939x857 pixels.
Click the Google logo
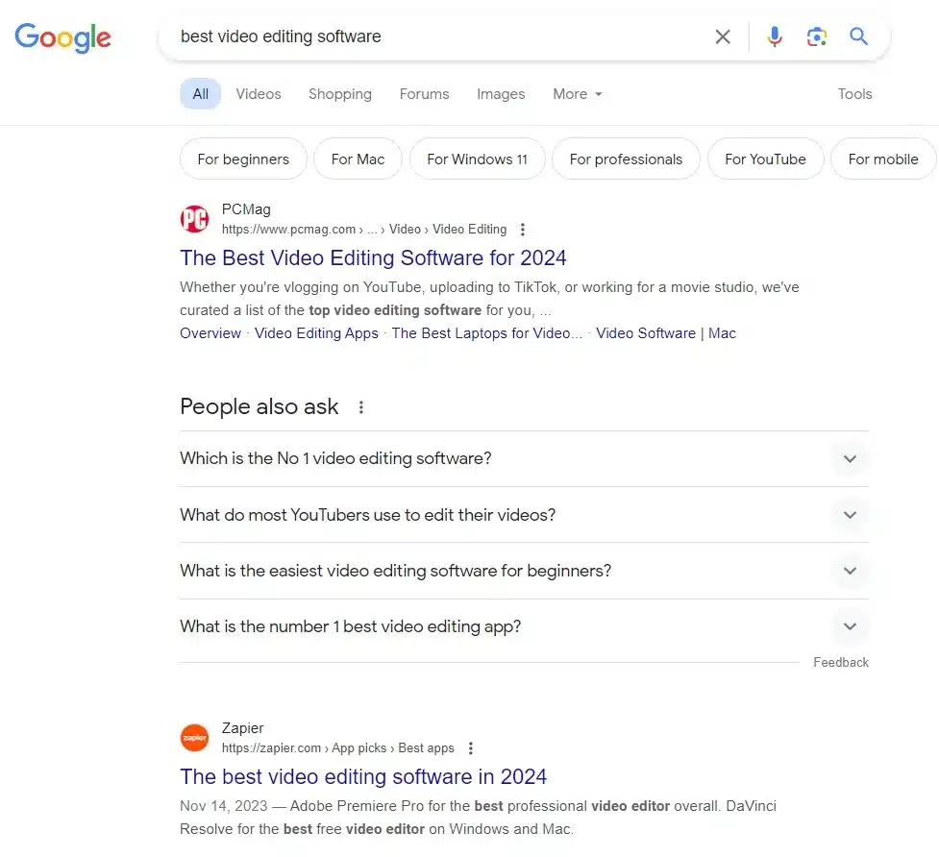[x=62, y=37]
